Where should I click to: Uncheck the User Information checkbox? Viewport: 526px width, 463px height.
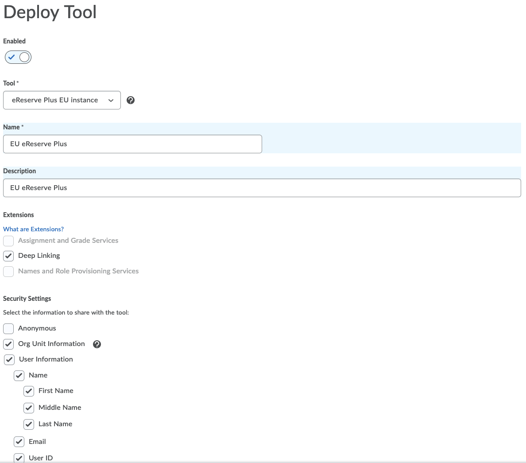point(9,360)
